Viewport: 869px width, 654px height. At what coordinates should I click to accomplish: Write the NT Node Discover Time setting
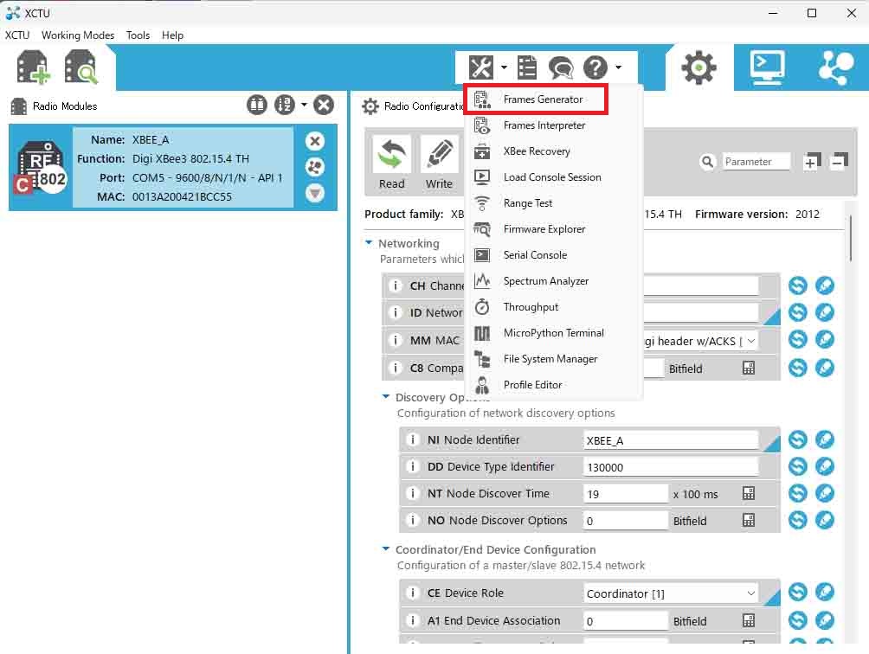[x=825, y=493]
